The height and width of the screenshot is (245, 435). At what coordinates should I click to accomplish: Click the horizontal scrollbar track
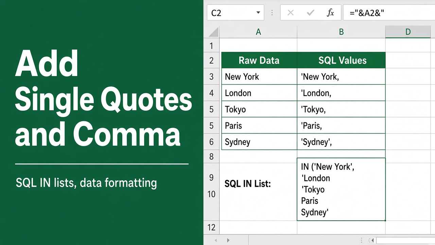pyautogui.click(x=405, y=241)
